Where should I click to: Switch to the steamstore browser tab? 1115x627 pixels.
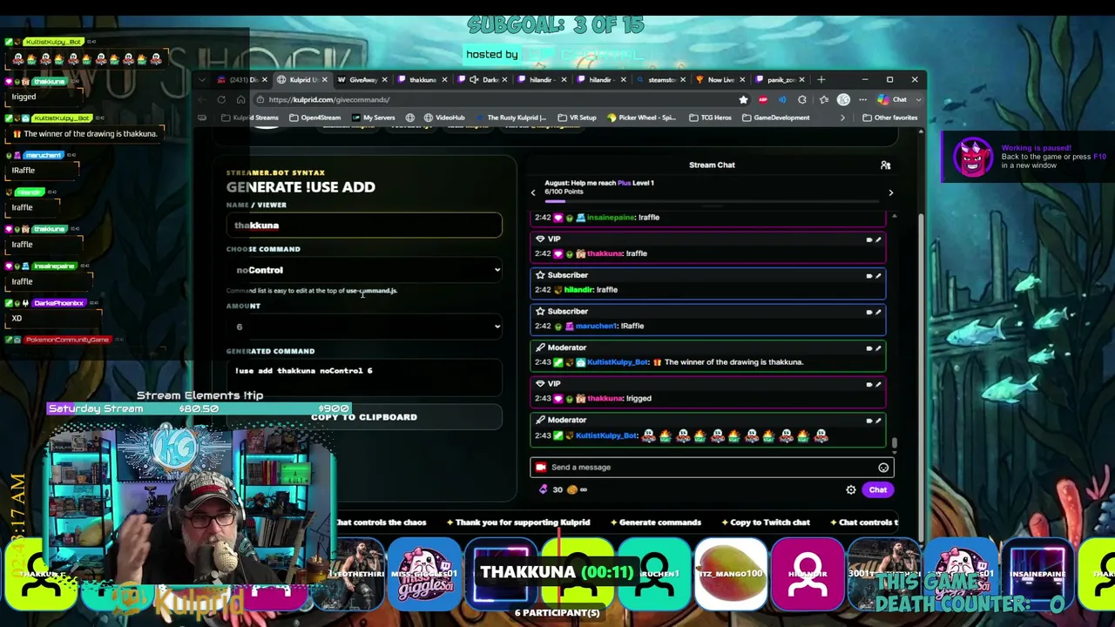click(x=662, y=79)
